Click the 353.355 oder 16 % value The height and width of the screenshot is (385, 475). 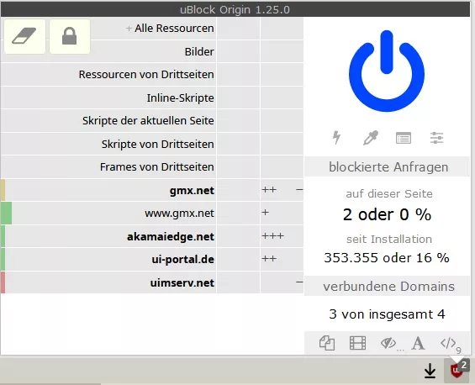387,258
